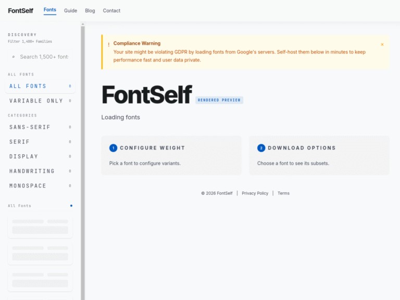
Task: Click the step 2 circle badge
Action: [x=261, y=148]
